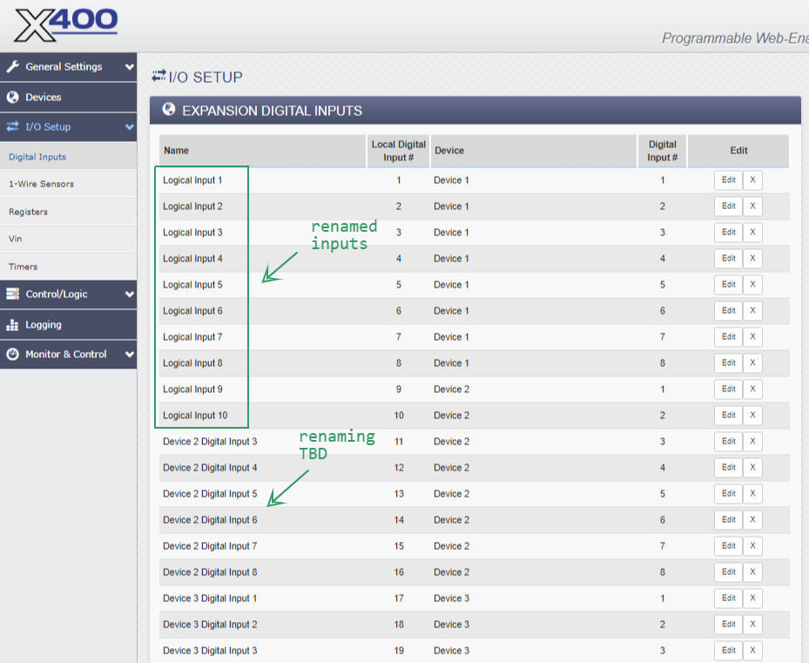The height and width of the screenshot is (663, 809).
Task: Open the Vin submenu item
Action: point(16,239)
